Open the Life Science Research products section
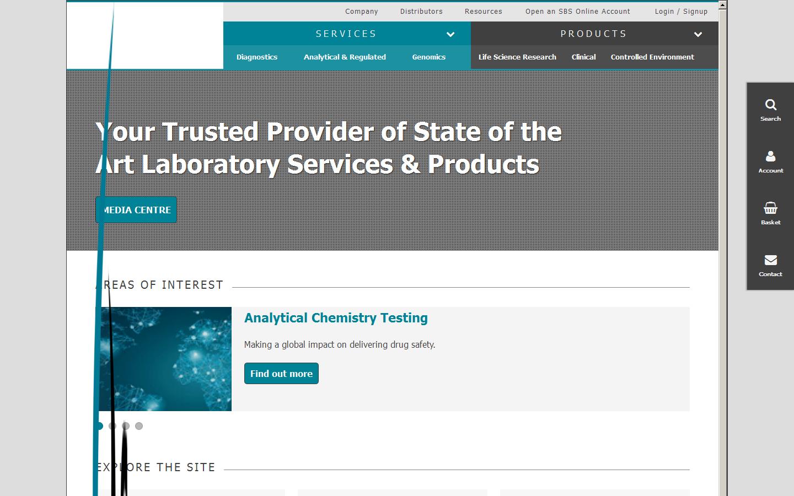The height and width of the screenshot is (496, 794). [x=517, y=57]
